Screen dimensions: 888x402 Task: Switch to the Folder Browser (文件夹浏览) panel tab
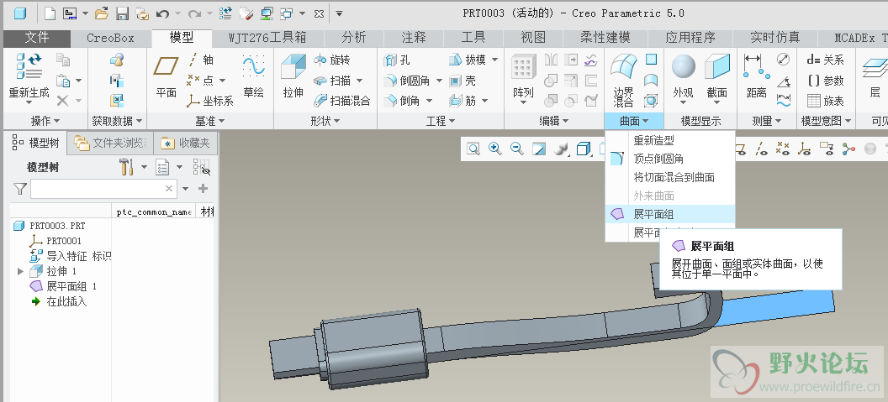(110, 143)
